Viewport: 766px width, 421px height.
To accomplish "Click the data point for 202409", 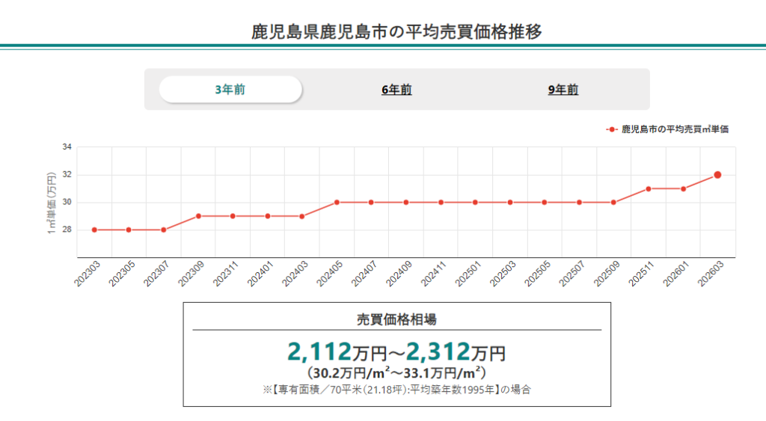I will pyautogui.click(x=406, y=202).
